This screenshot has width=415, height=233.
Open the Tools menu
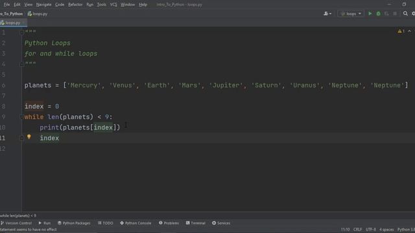point(102,5)
